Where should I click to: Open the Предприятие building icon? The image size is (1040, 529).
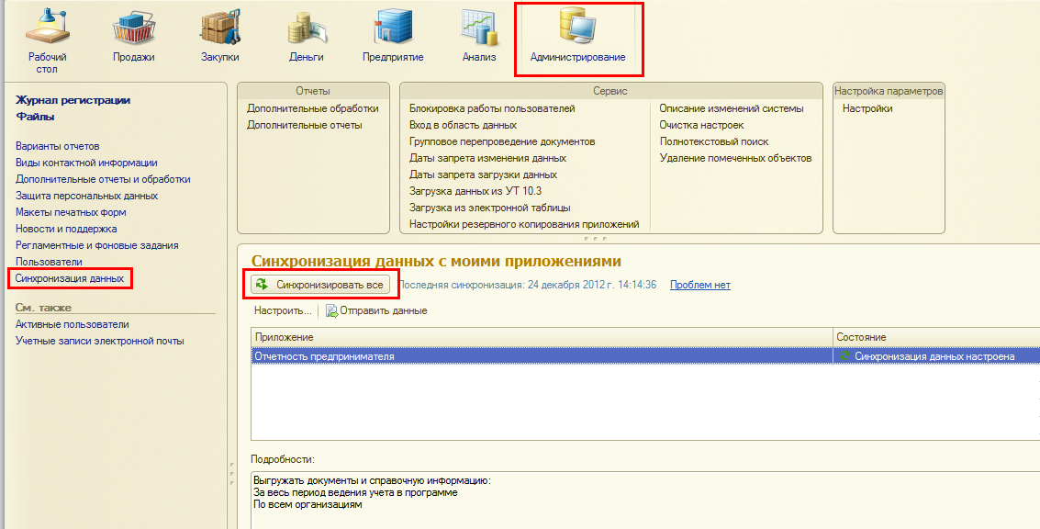(x=393, y=26)
